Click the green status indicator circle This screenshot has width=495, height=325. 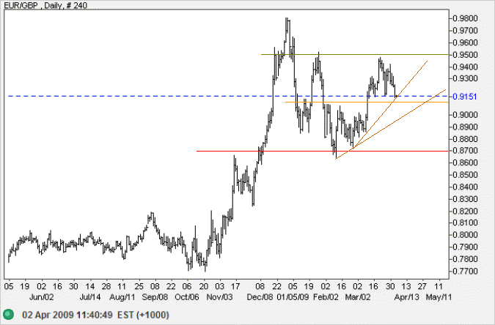click(8, 314)
